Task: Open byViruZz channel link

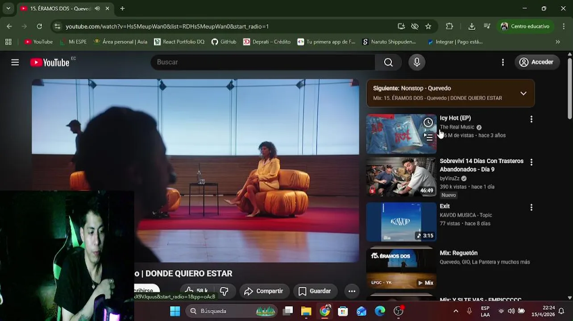Action: [449, 178]
